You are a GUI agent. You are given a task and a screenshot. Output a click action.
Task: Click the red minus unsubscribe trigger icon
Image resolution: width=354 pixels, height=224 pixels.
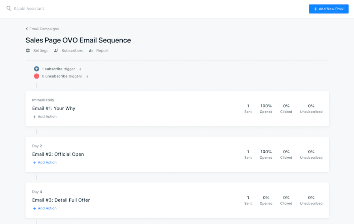pyautogui.click(x=37, y=76)
